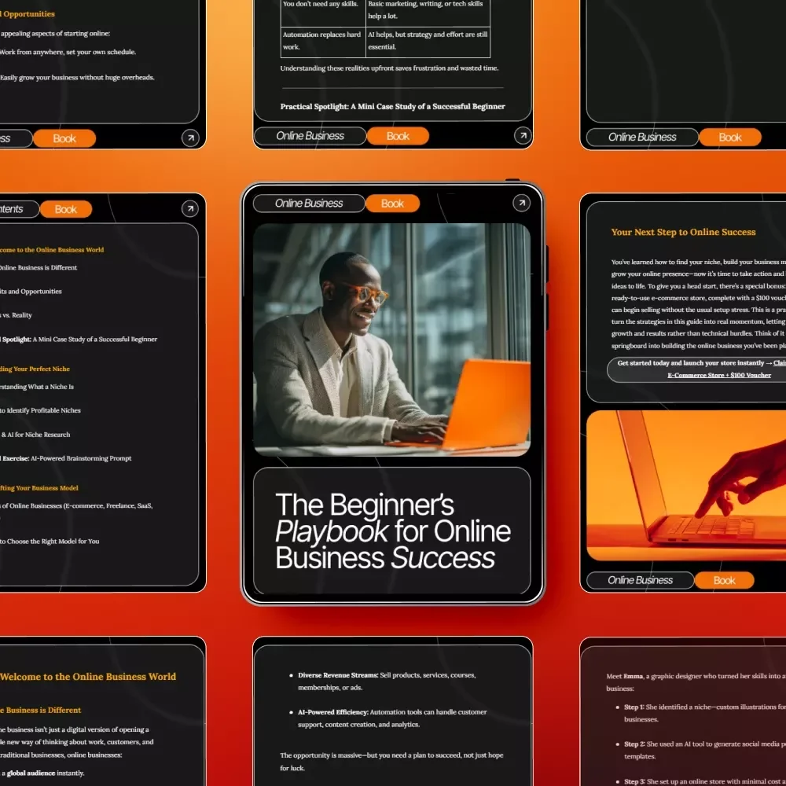The width and height of the screenshot is (786, 786).
Task: Click 'The opportunity is massive' paragraph
Action: [x=391, y=762]
